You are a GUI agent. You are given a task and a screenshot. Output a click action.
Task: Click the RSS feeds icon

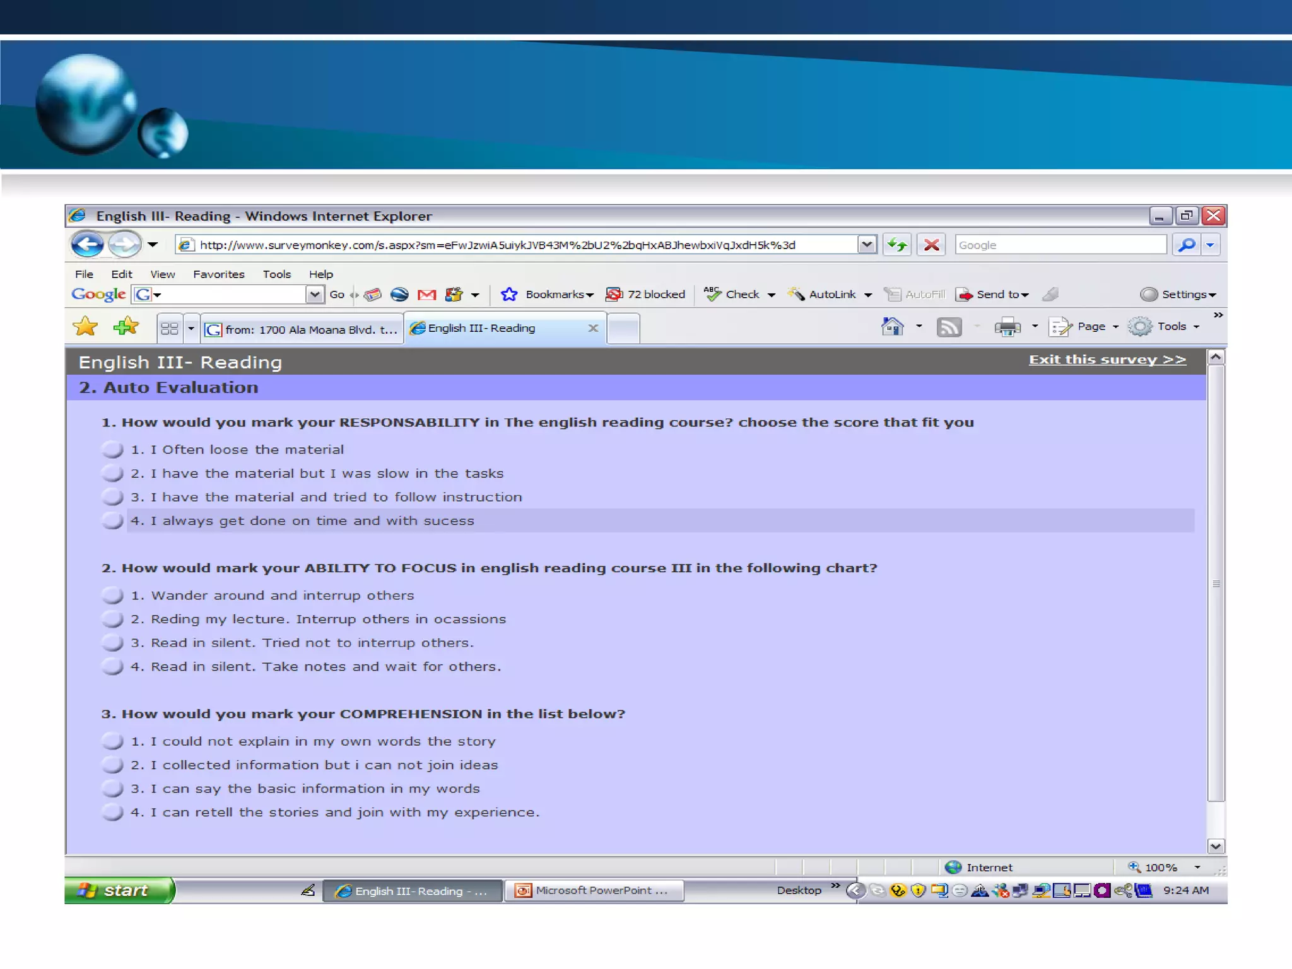pos(949,327)
